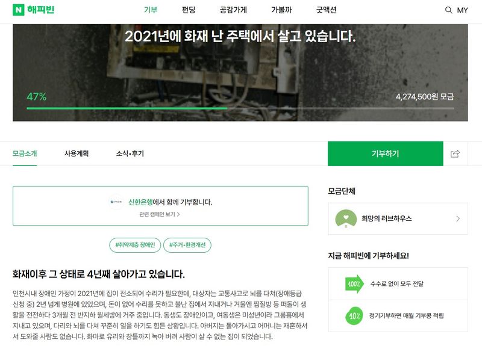Select the 기부 top menu item
The width and height of the screenshot is (482, 346).
point(151,10)
